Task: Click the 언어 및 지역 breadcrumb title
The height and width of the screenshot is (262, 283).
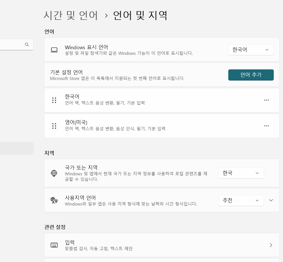Action: point(140,15)
